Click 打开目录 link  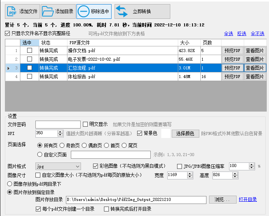(248, 199)
